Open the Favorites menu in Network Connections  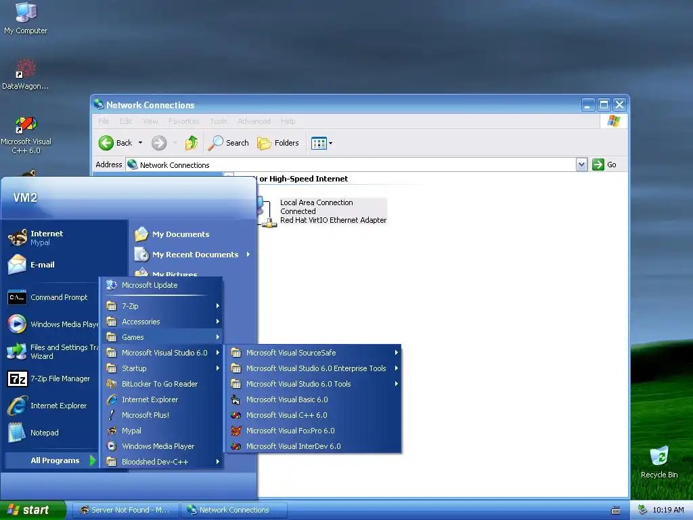[183, 121]
